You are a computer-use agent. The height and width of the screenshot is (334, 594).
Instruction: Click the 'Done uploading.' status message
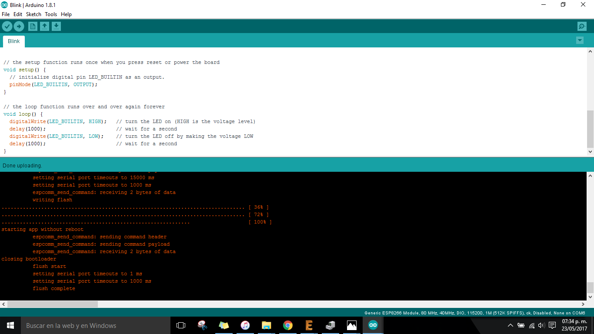click(x=22, y=166)
